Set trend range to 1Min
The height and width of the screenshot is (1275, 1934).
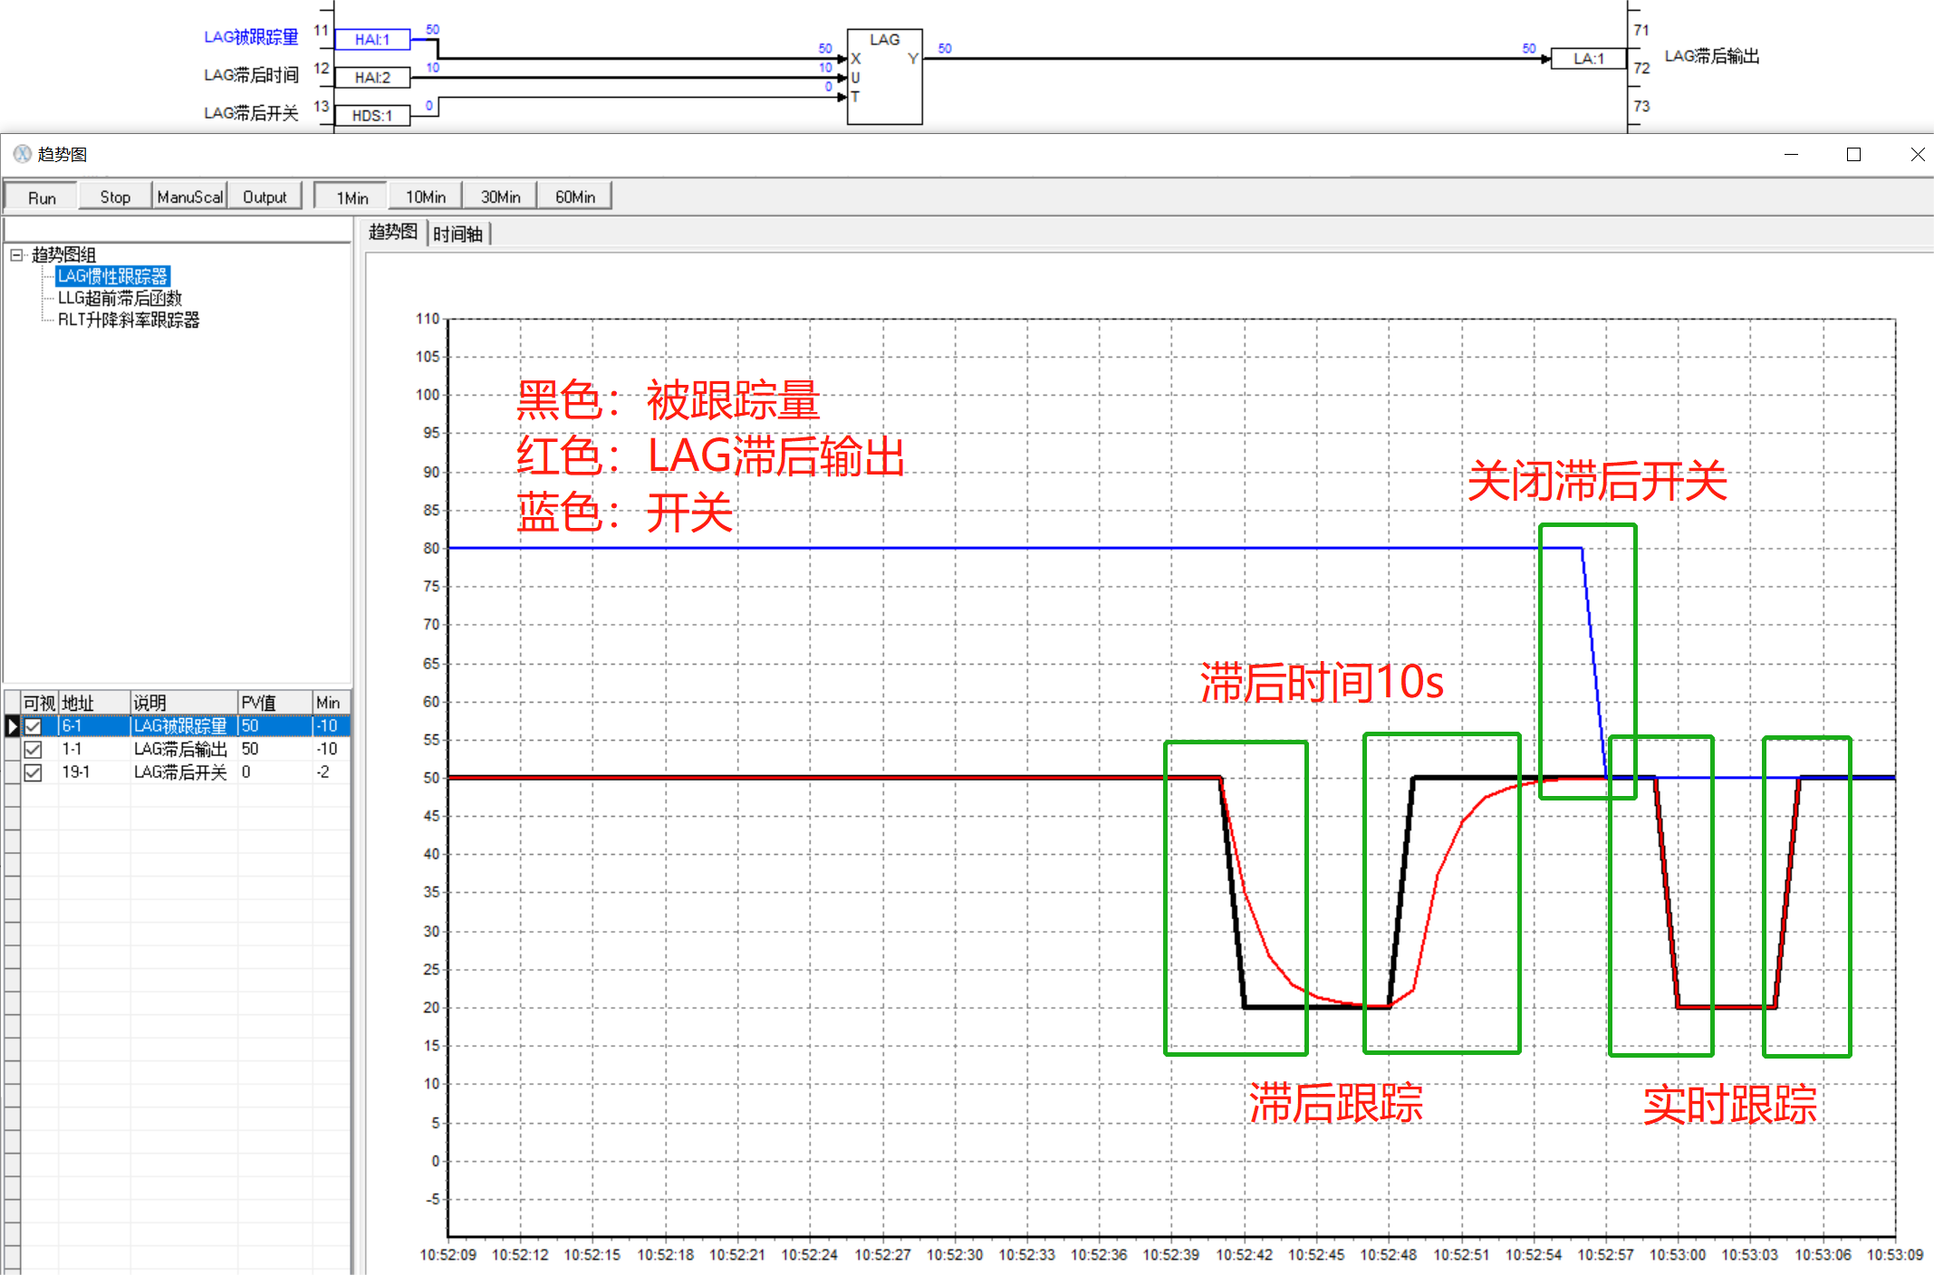(x=351, y=197)
